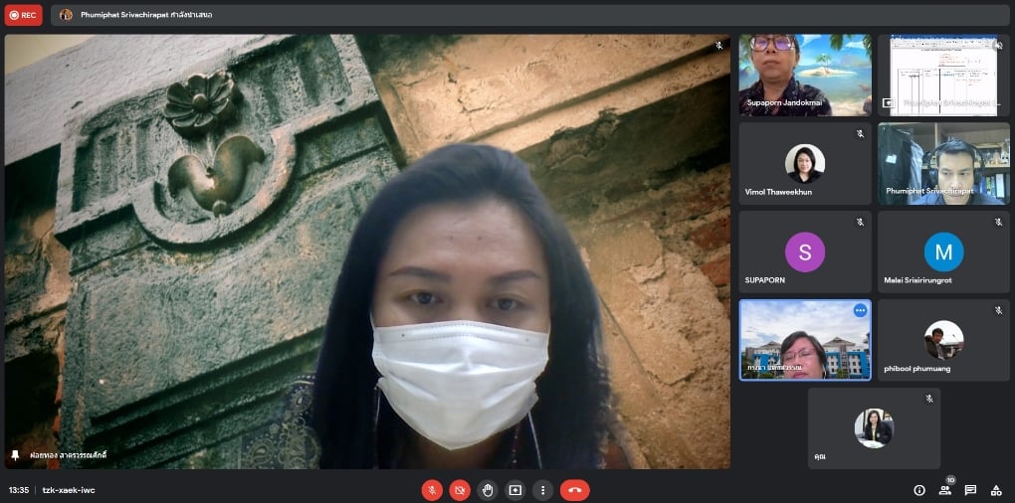The width and height of the screenshot is (1015, 503).
Task: Turn on camera with the video button
Action: pos(460,490)
